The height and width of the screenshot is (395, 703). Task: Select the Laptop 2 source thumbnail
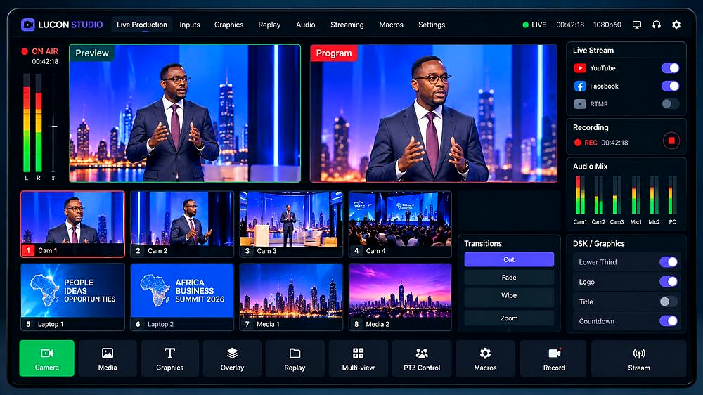[182, 297]
